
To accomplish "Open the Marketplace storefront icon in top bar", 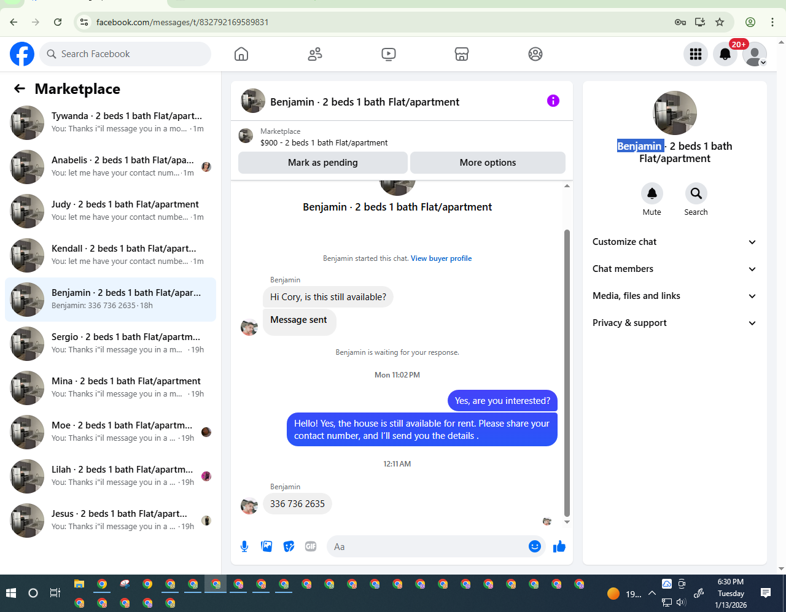I will point(462,54).
